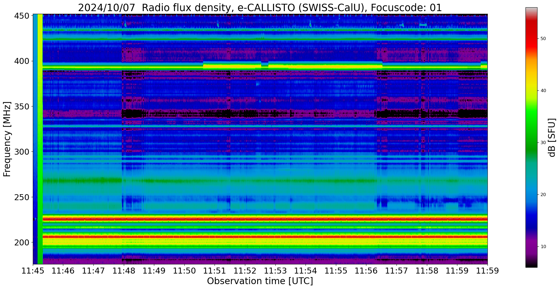Click the 11:46 time tick label
The height and width of the screenshot is (289, 560).
63,271
